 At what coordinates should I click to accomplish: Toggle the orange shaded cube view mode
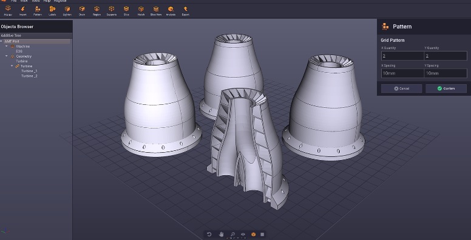point(254,235)
